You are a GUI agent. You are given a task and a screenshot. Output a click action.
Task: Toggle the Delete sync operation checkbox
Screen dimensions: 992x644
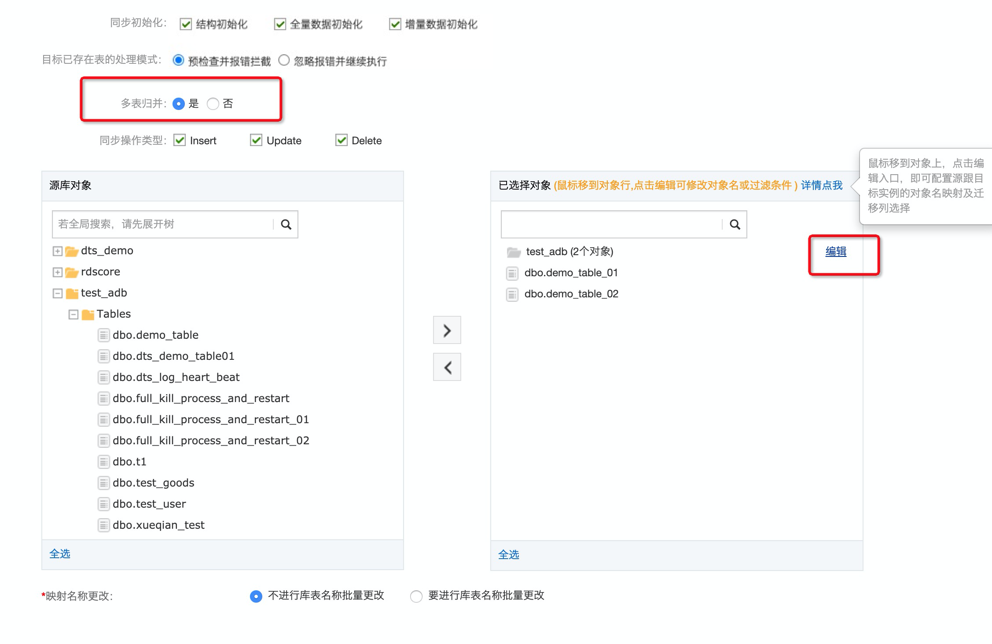pyautogui.click(x=342, y=140)
